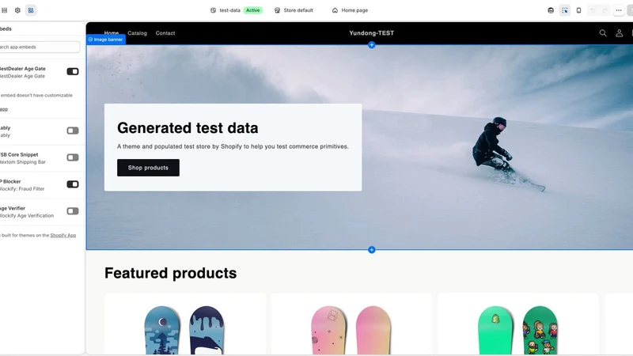Click the house icon beside Home page
This screenshot has width=633, height=356.
(335, 10)
